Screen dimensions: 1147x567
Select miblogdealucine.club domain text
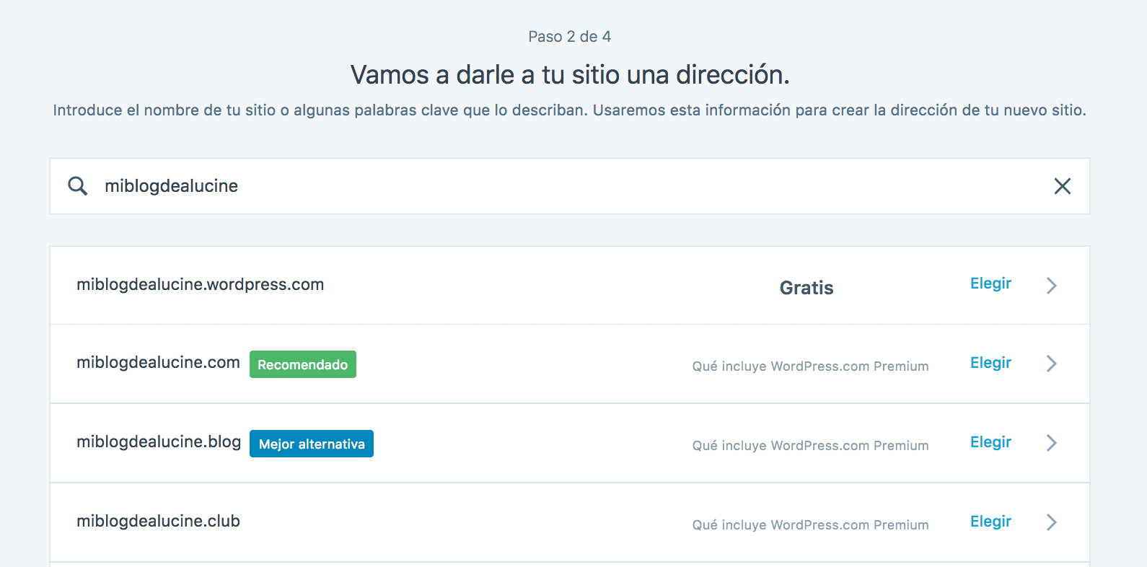click(x=158, y=521)
